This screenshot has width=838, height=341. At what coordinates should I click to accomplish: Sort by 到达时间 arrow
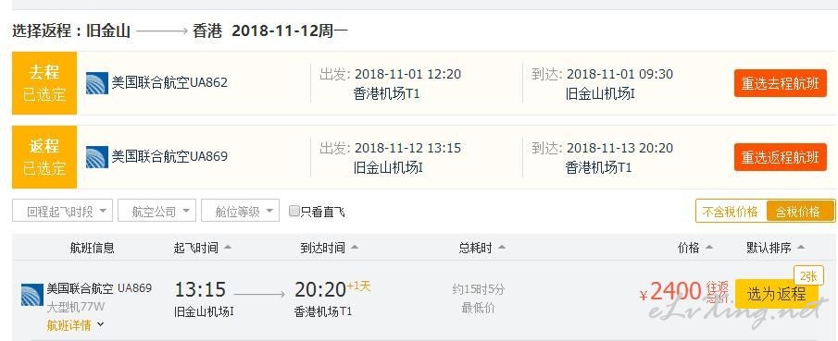pos(354,248)
